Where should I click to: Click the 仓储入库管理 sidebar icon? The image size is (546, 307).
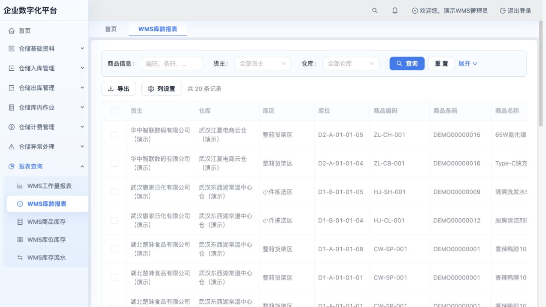(x=12, y=68)
